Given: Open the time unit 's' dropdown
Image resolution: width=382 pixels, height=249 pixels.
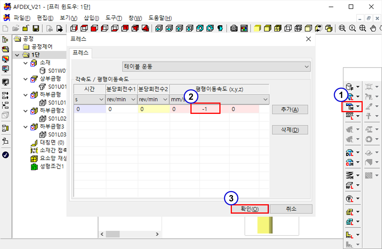Looking at the screenshot, I should 89,99.
